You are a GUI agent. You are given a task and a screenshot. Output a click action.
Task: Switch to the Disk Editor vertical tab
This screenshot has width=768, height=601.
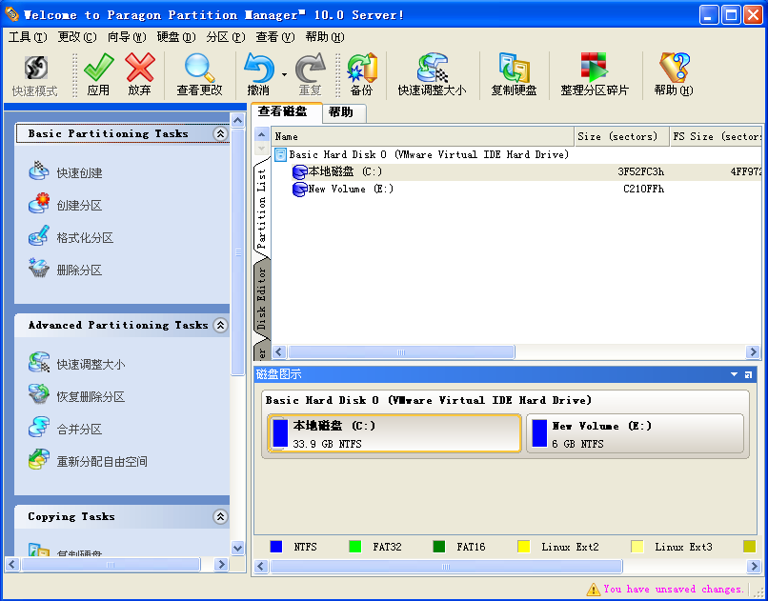coord(261,298)
